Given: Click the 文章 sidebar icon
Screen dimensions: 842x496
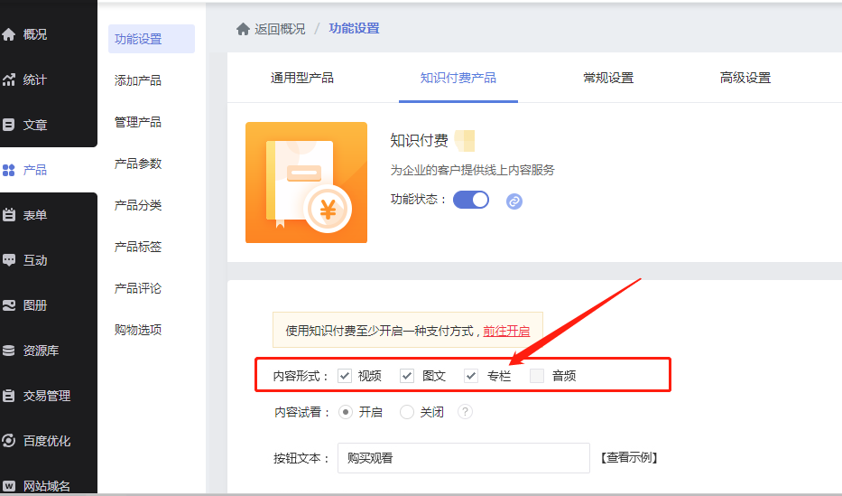Looking at the screenshot, I should tap(9, 125).
